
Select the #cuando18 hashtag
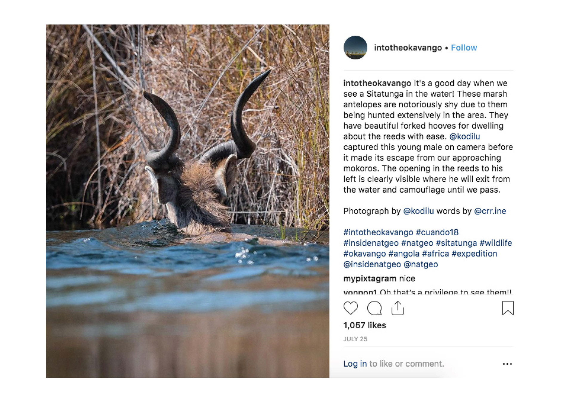(437, 232)
